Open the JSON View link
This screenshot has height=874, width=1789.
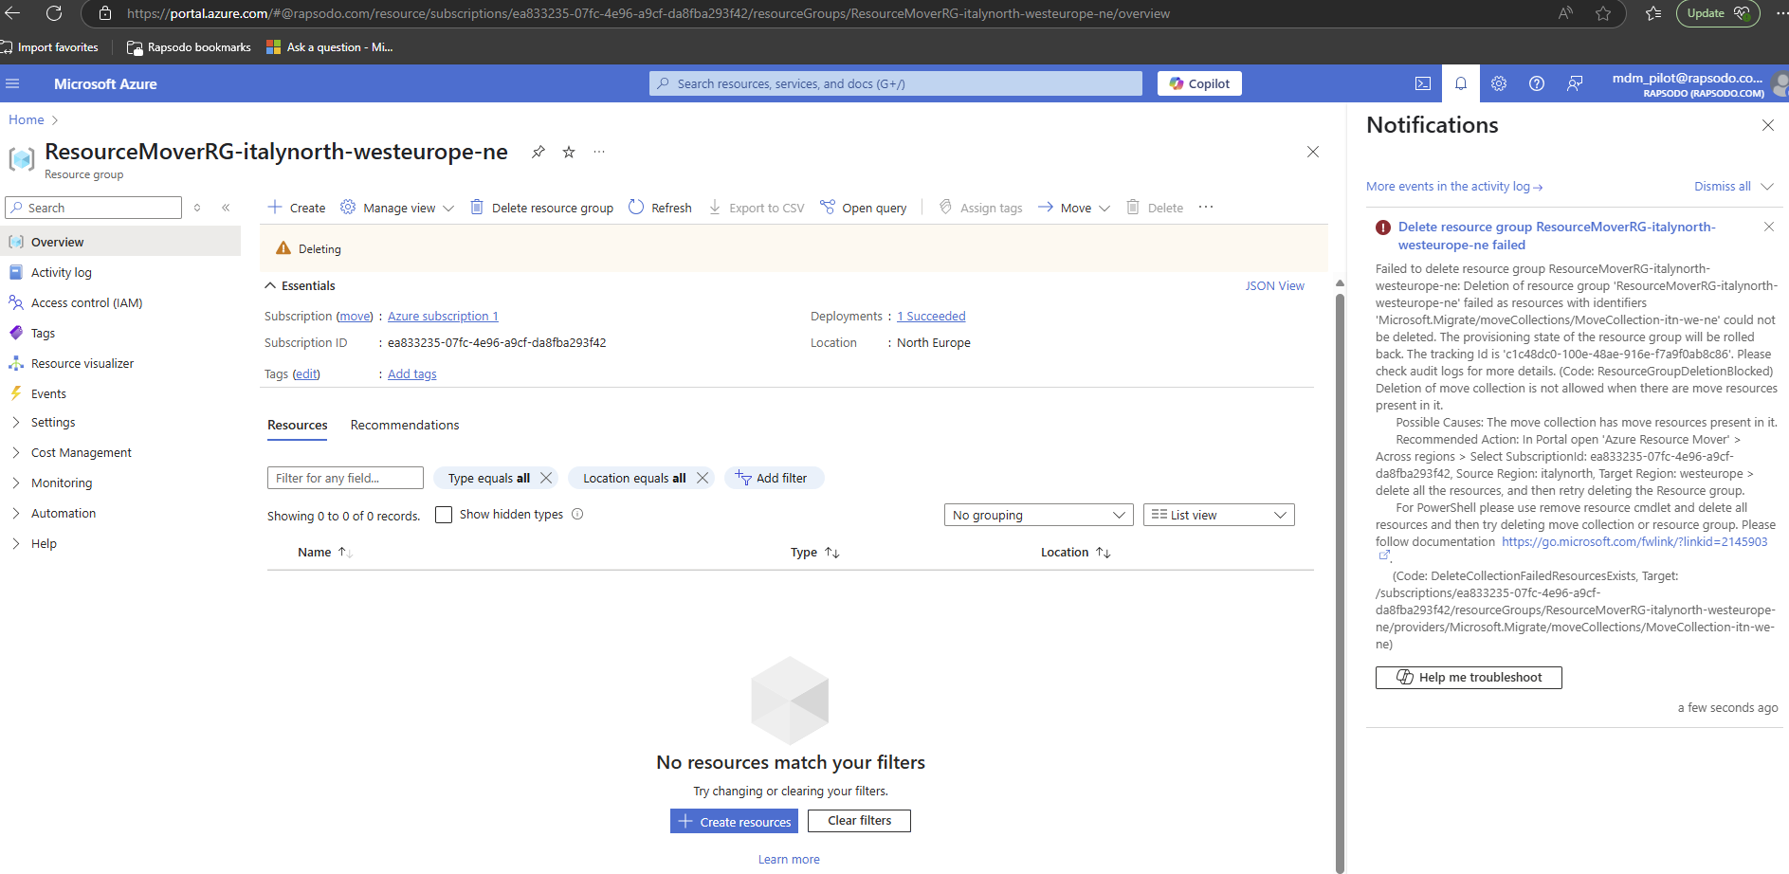tap(1274, 285)
